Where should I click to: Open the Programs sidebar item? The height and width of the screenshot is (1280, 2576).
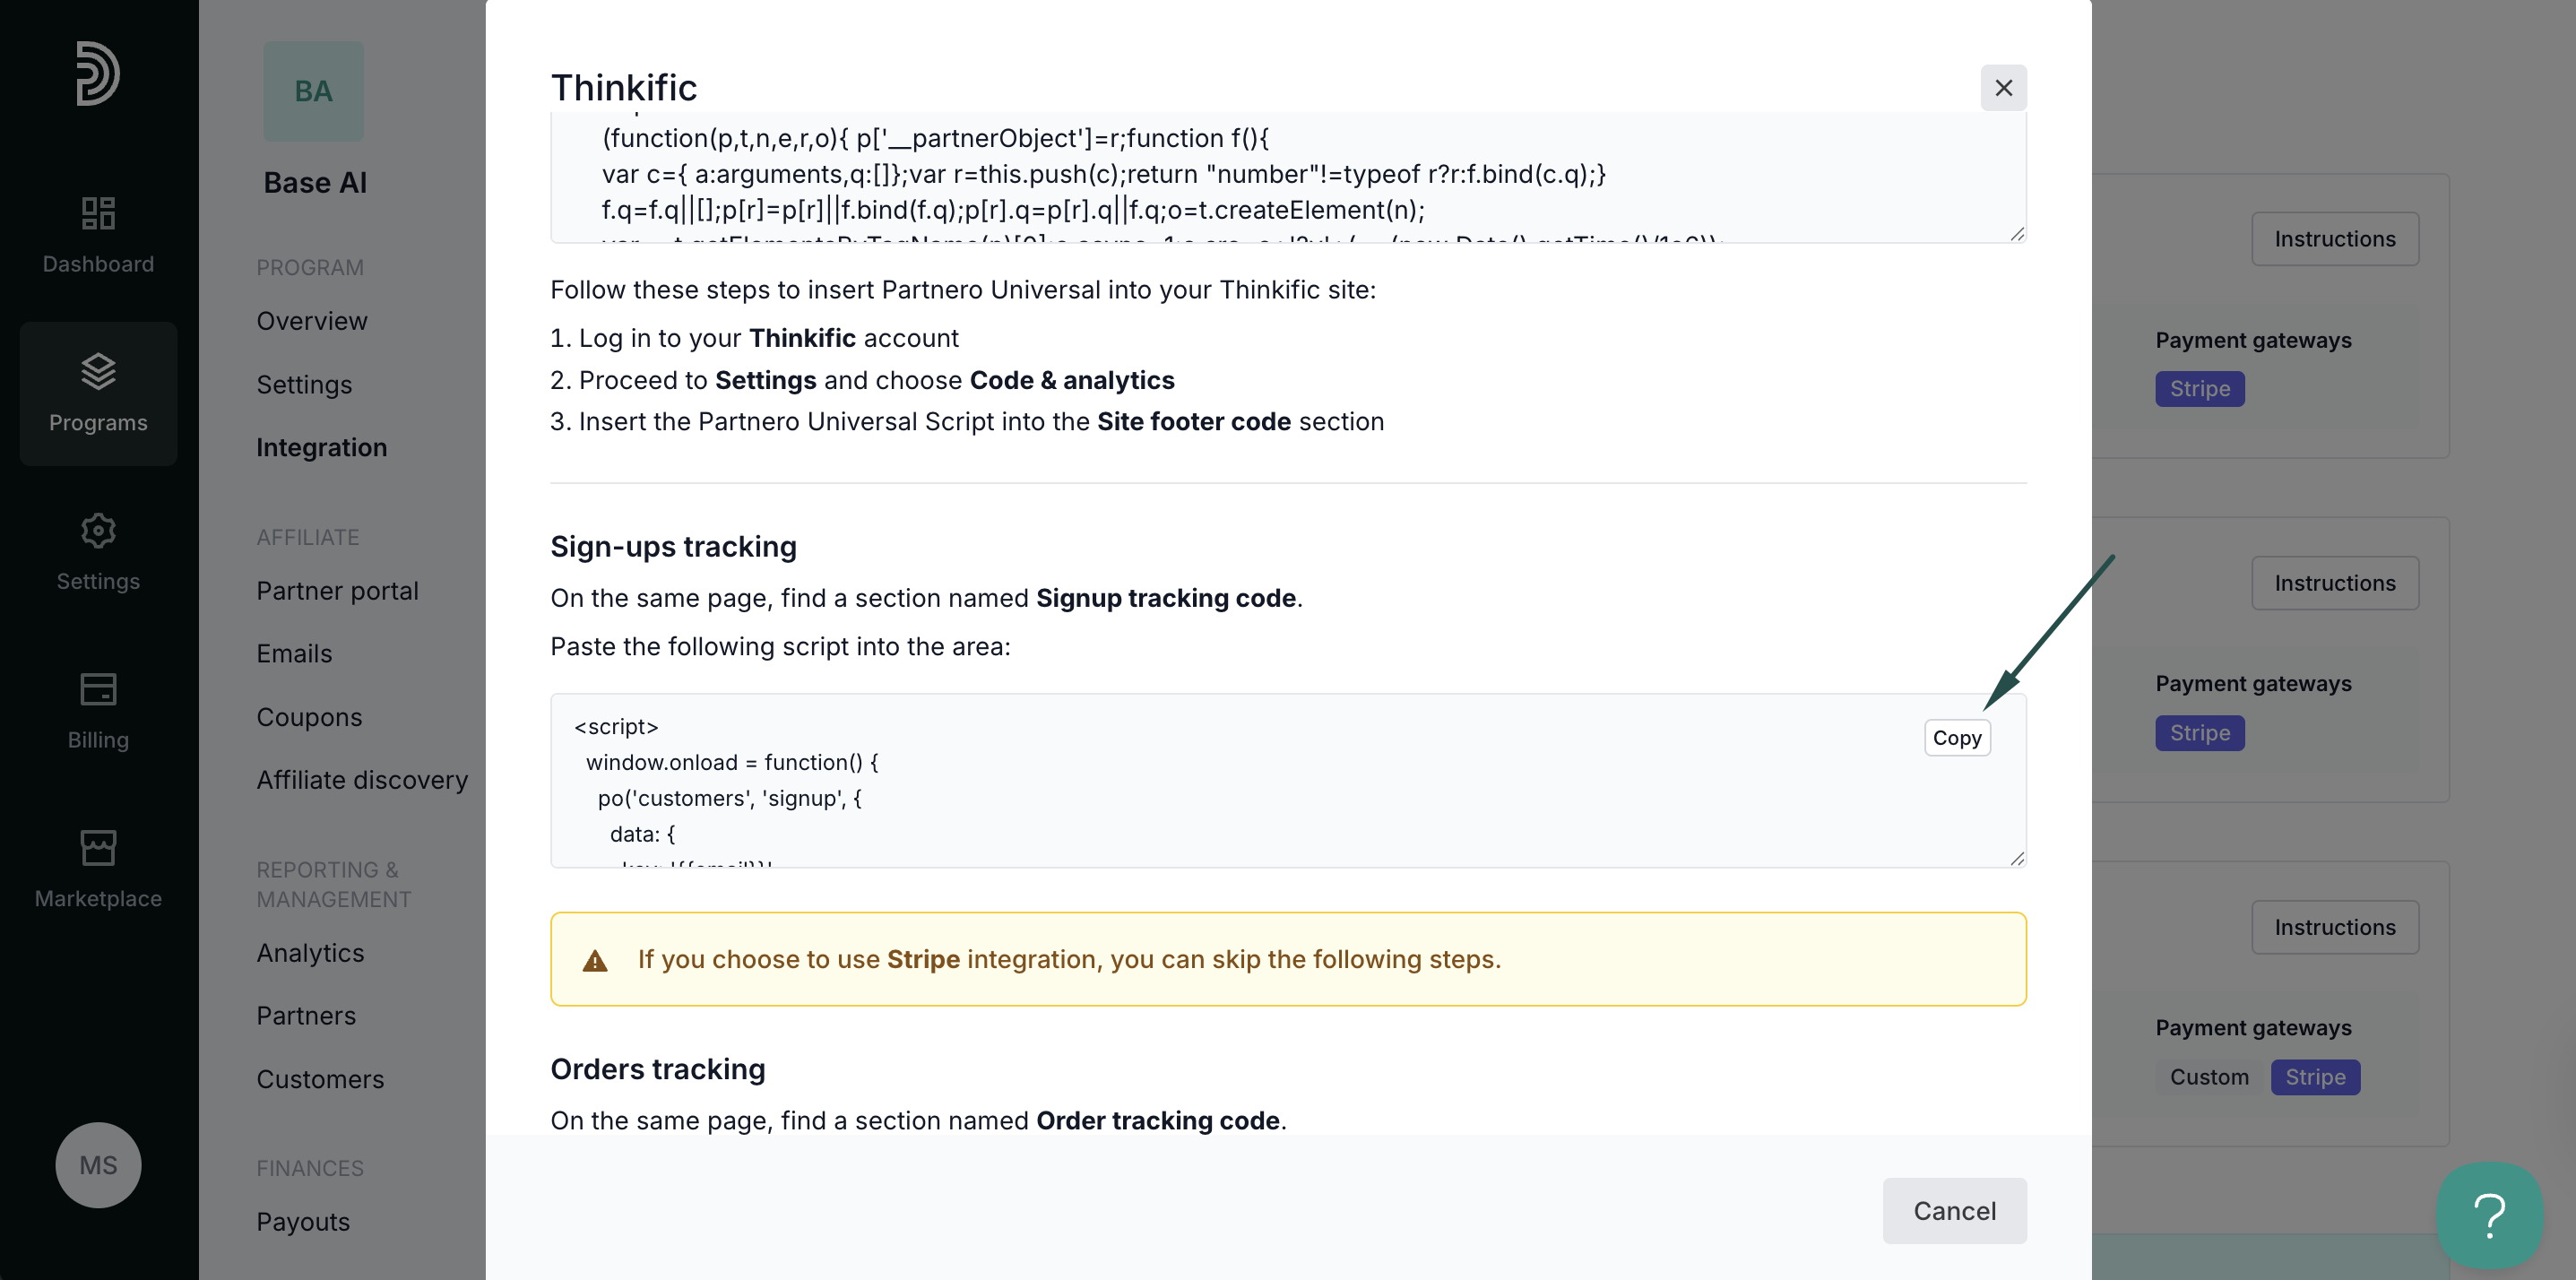coord(98,393)
